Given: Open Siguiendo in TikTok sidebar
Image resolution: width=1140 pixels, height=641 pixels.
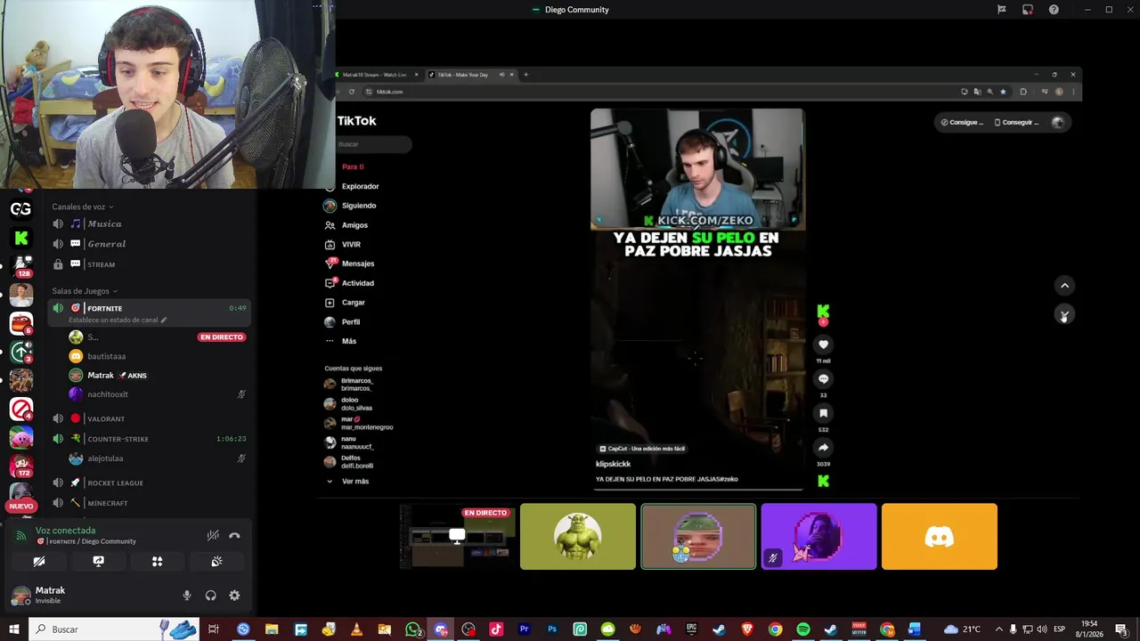Looking at the screenshot, I should tap(351, 206).
